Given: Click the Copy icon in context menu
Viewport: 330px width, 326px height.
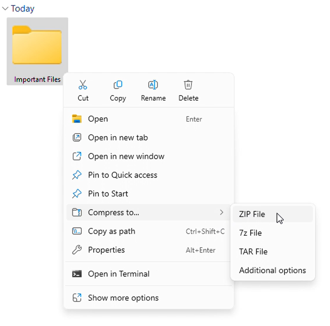Looking at the screenshot, I should pyautogui.click(x=118, y=85).
